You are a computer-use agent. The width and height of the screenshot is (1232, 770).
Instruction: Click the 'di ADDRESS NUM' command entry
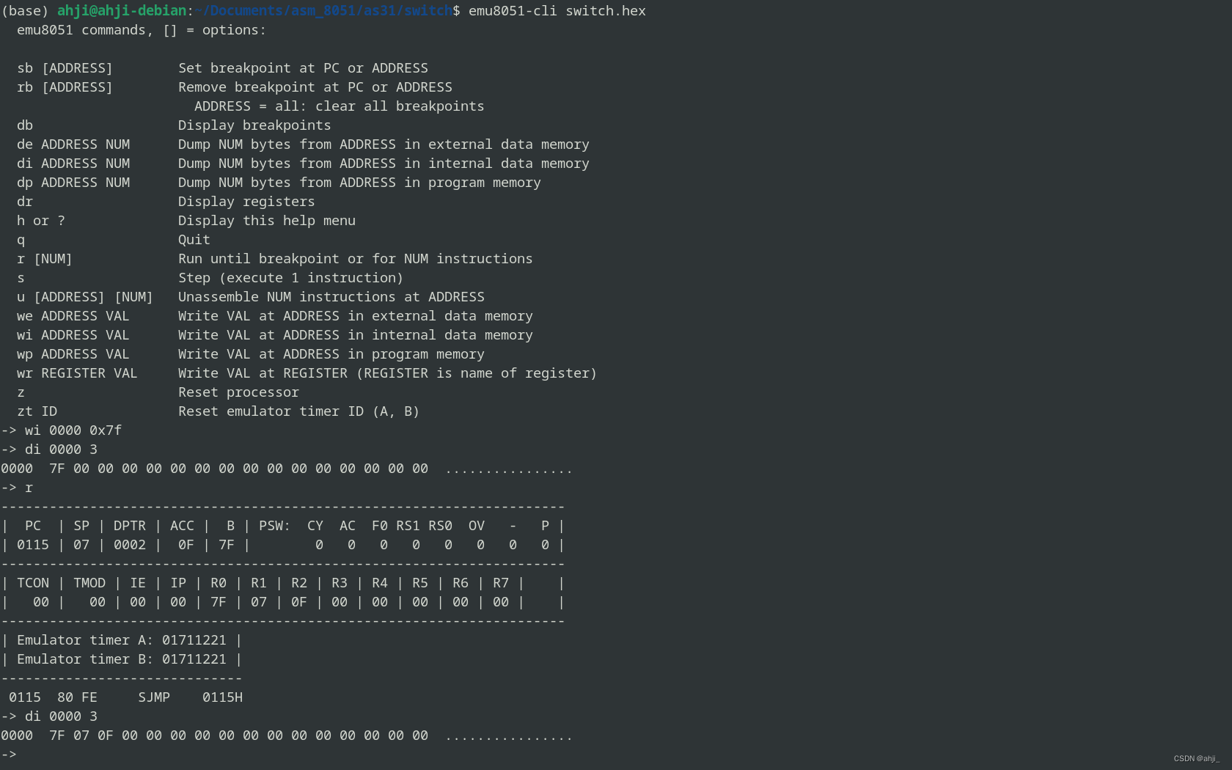[73, 164]
